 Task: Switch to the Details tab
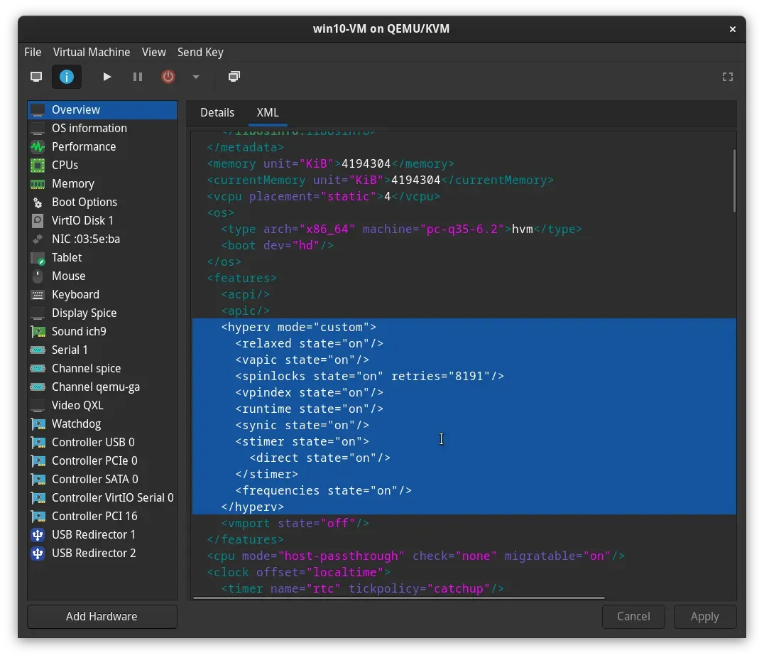coord(217,113)
